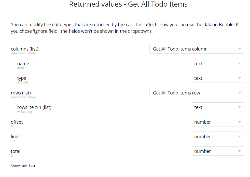Click the "type" field label
This screenshot has width=250, height=177.
[x=22, y=78]
